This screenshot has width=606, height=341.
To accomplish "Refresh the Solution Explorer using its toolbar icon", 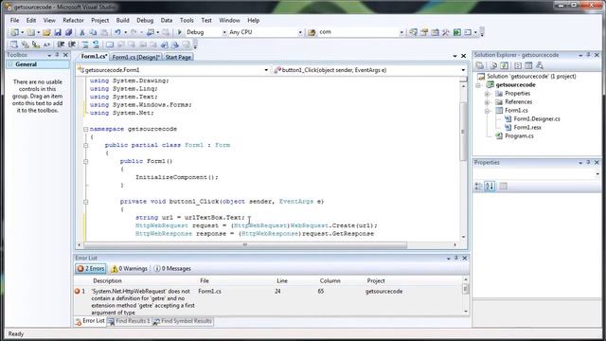I will (x=504, y=65).
